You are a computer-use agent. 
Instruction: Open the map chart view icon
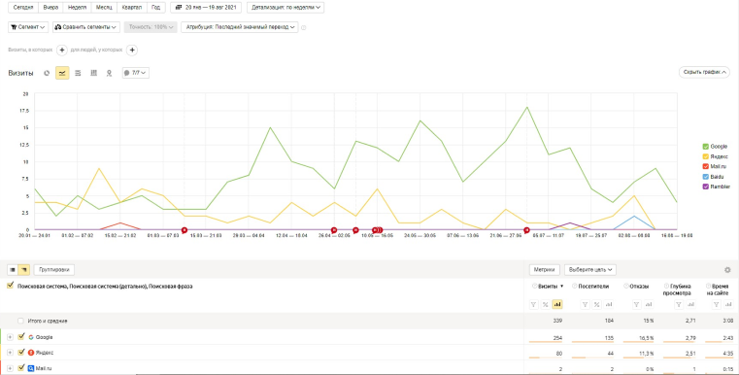(x=109, y=73)
